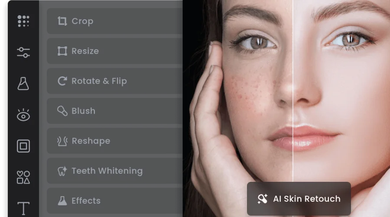Open the Elements shapes sidebar icon
Screen dimensions: 390x217
click(x=23, y=177)
